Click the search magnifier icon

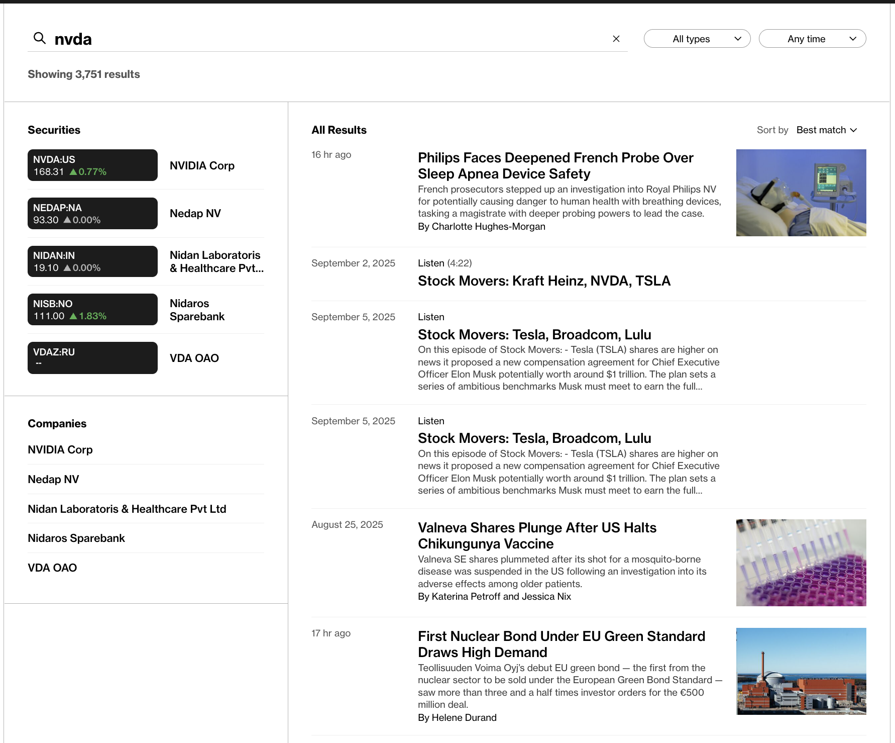click(x=39, y=38)
